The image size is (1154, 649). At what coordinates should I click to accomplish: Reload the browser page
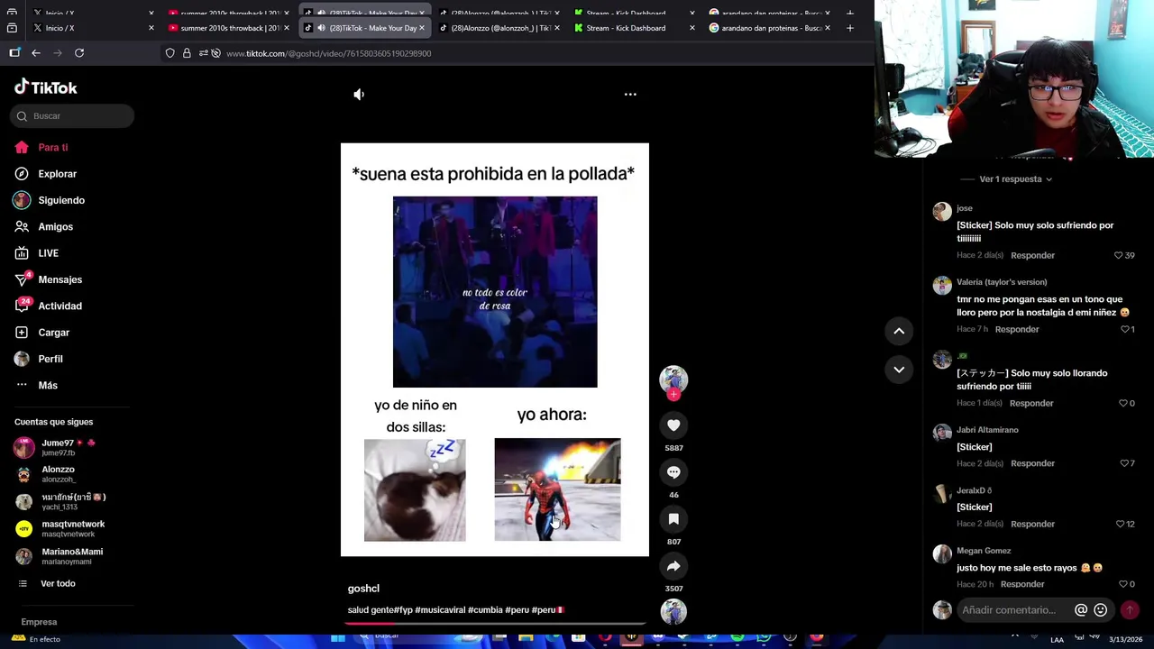click(79, 53)
